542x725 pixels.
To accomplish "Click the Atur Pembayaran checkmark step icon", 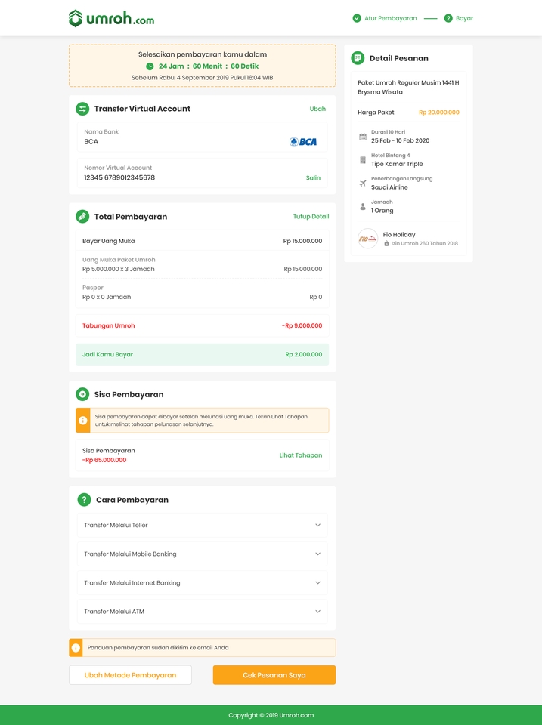I will pyautogui.click(x=357, y=18).
